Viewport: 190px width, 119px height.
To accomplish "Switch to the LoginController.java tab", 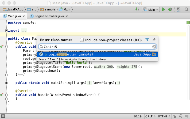I will click(x=49, y=16).
